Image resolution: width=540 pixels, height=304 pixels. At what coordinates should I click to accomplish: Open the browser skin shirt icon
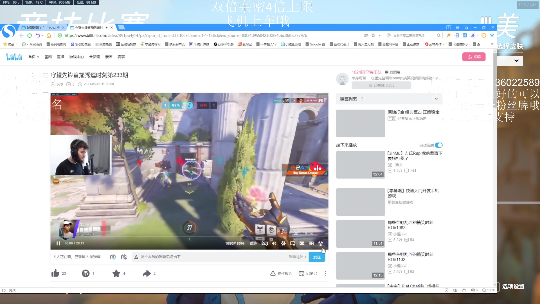(x=466, y=27)
